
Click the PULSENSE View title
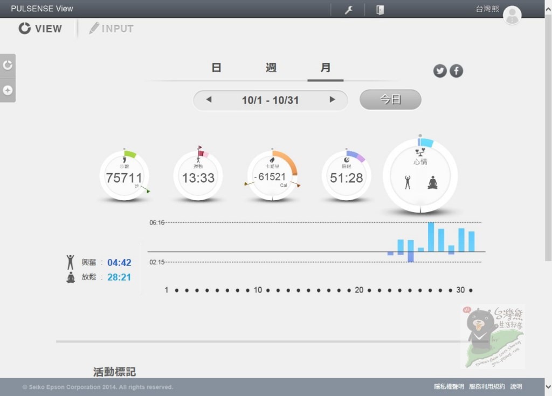click(x=42, y=9)
